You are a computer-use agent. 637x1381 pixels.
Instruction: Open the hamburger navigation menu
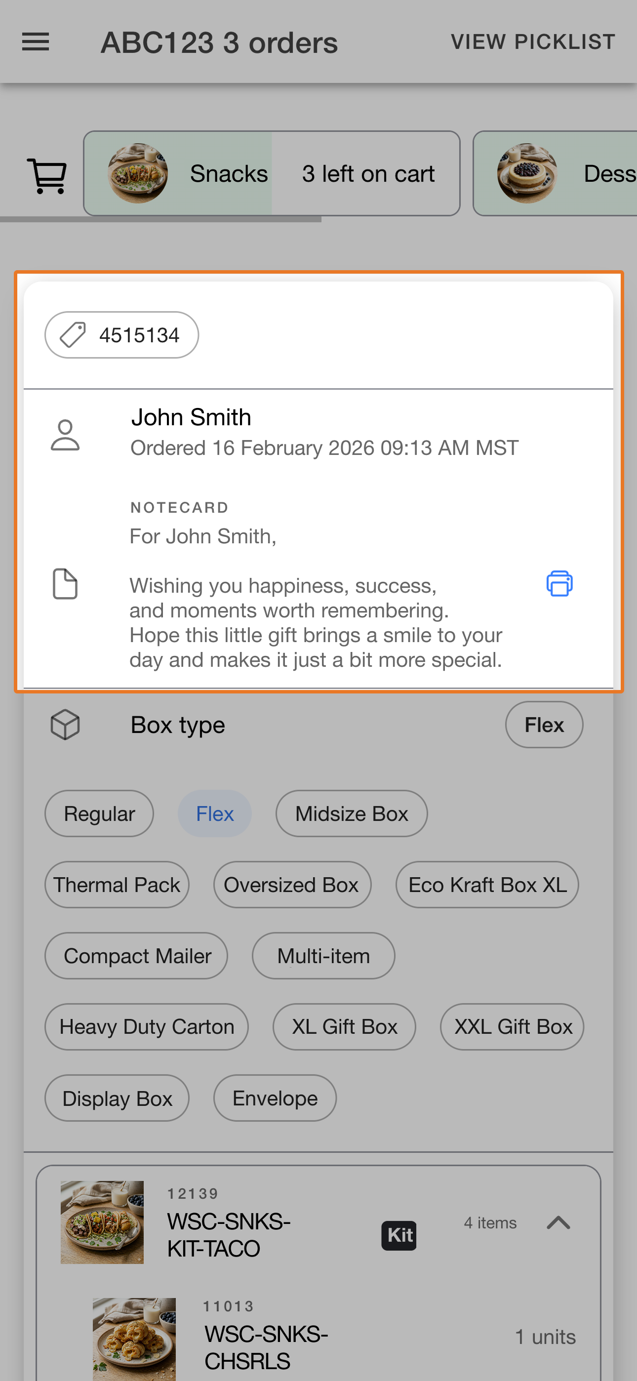coord(36,42)
